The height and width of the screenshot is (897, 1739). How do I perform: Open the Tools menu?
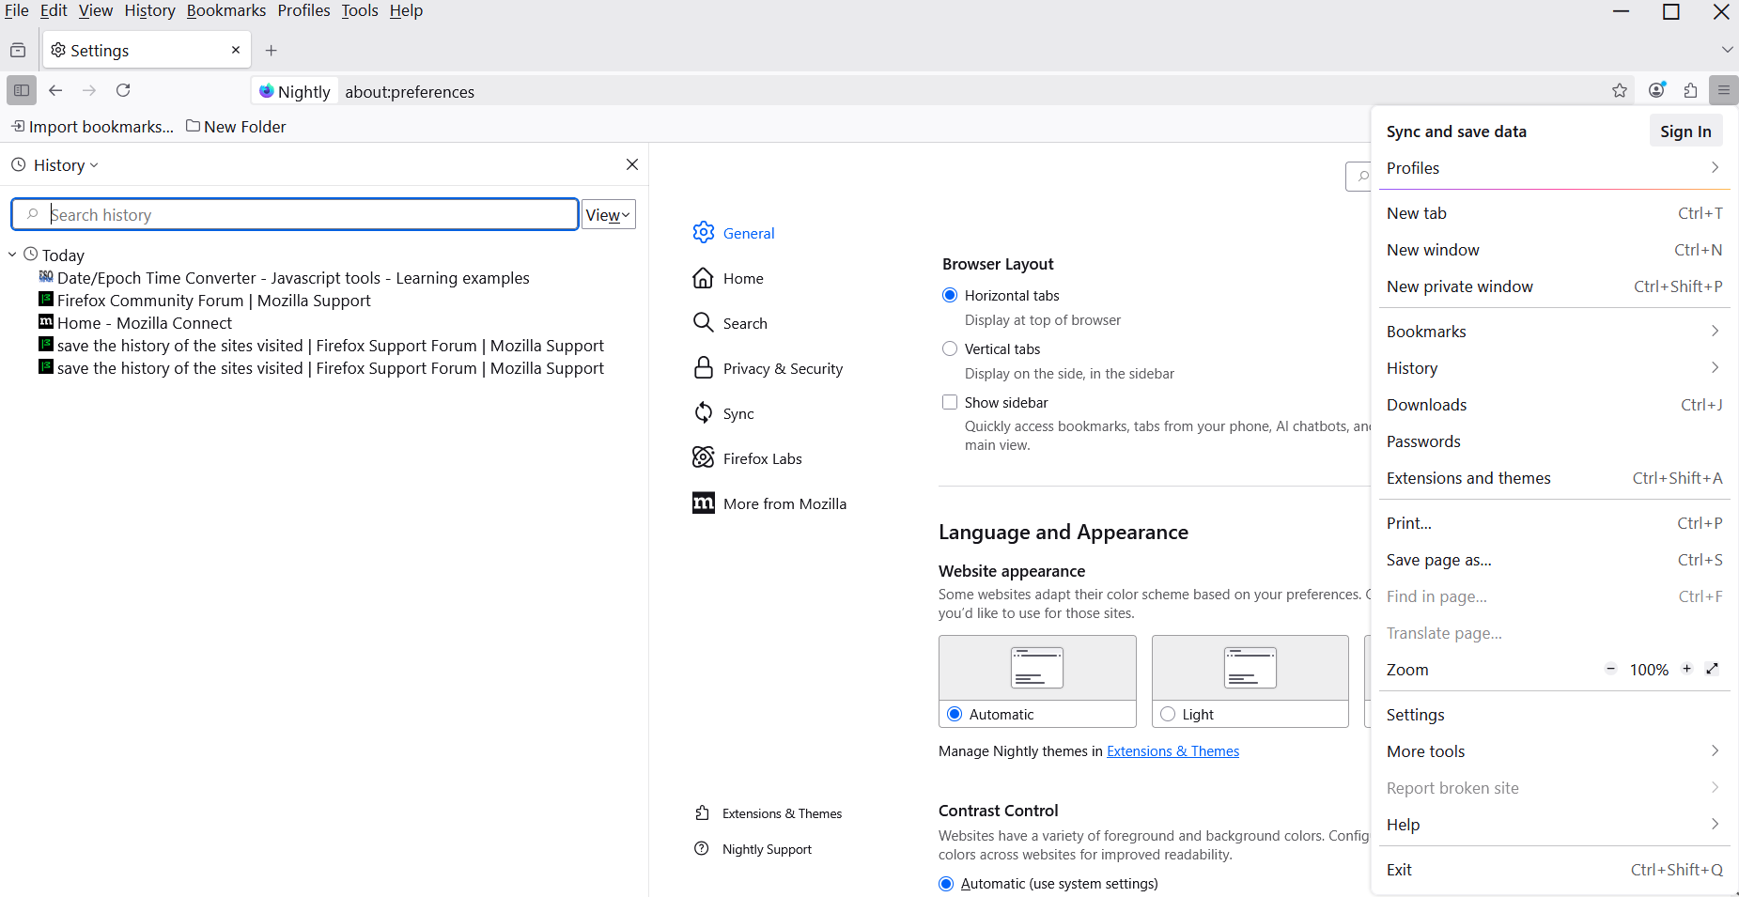tap(360, 10)
